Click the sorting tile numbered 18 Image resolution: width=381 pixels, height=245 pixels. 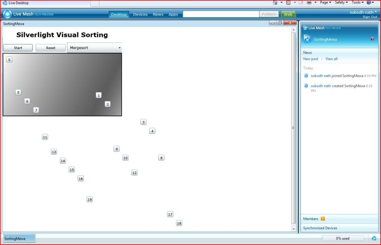(x=179, y=223)
